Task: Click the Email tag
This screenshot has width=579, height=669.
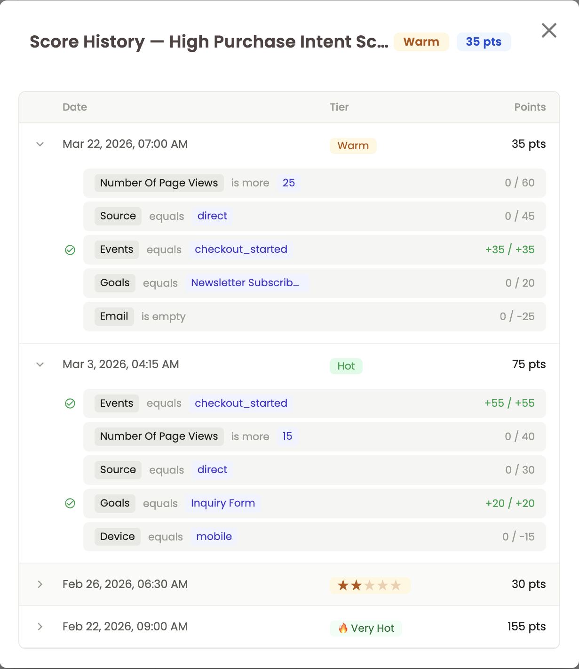Action: tap(114, 316)
